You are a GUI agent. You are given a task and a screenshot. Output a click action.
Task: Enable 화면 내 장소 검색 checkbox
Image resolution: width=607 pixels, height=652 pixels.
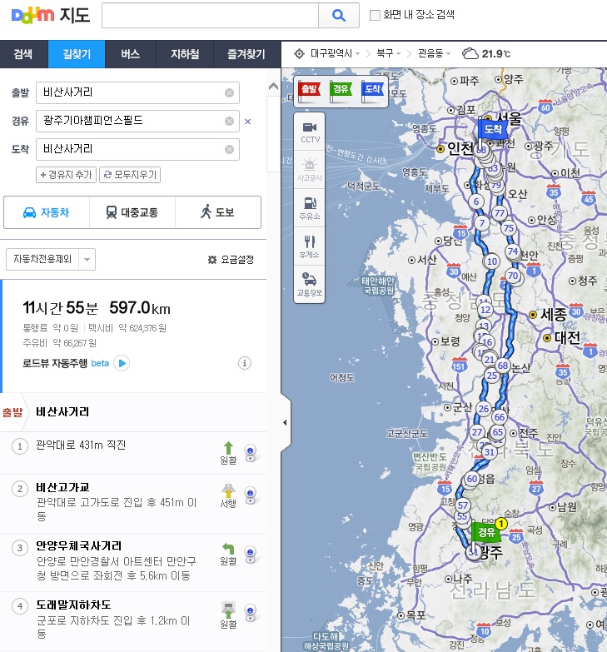pos(375,15)
